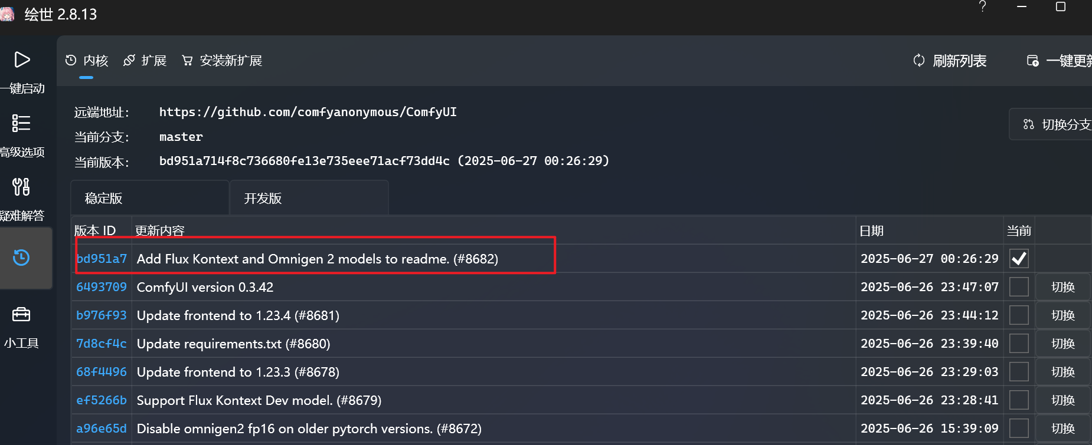Click date 2025-06-26 23:44:12
The width and height of the screenshot is (1092, 445).
point(930,315)
